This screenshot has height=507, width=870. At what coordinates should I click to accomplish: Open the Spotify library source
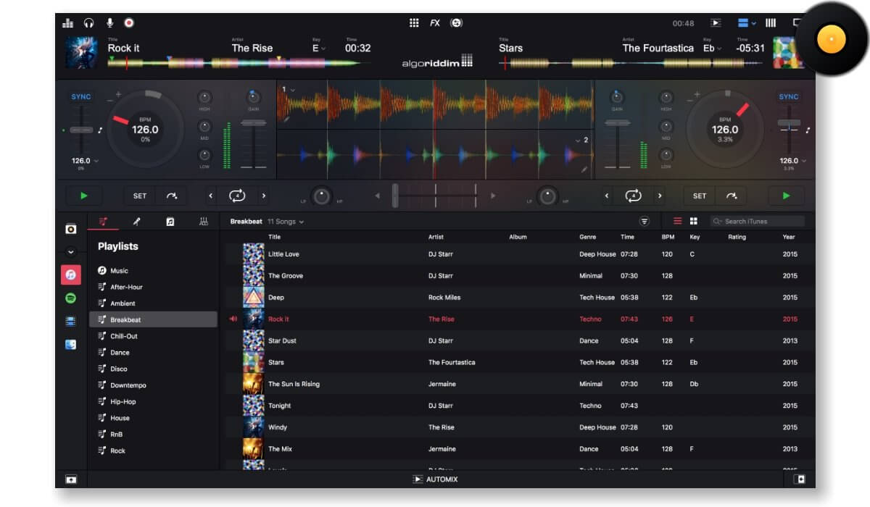(70, 298)
